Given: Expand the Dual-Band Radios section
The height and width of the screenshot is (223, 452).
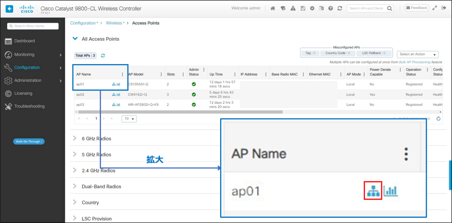Looking at the screenshot, I should [x=75, y=186].
